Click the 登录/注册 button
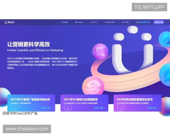Screen dimensions: 170x136 point(159,22)
